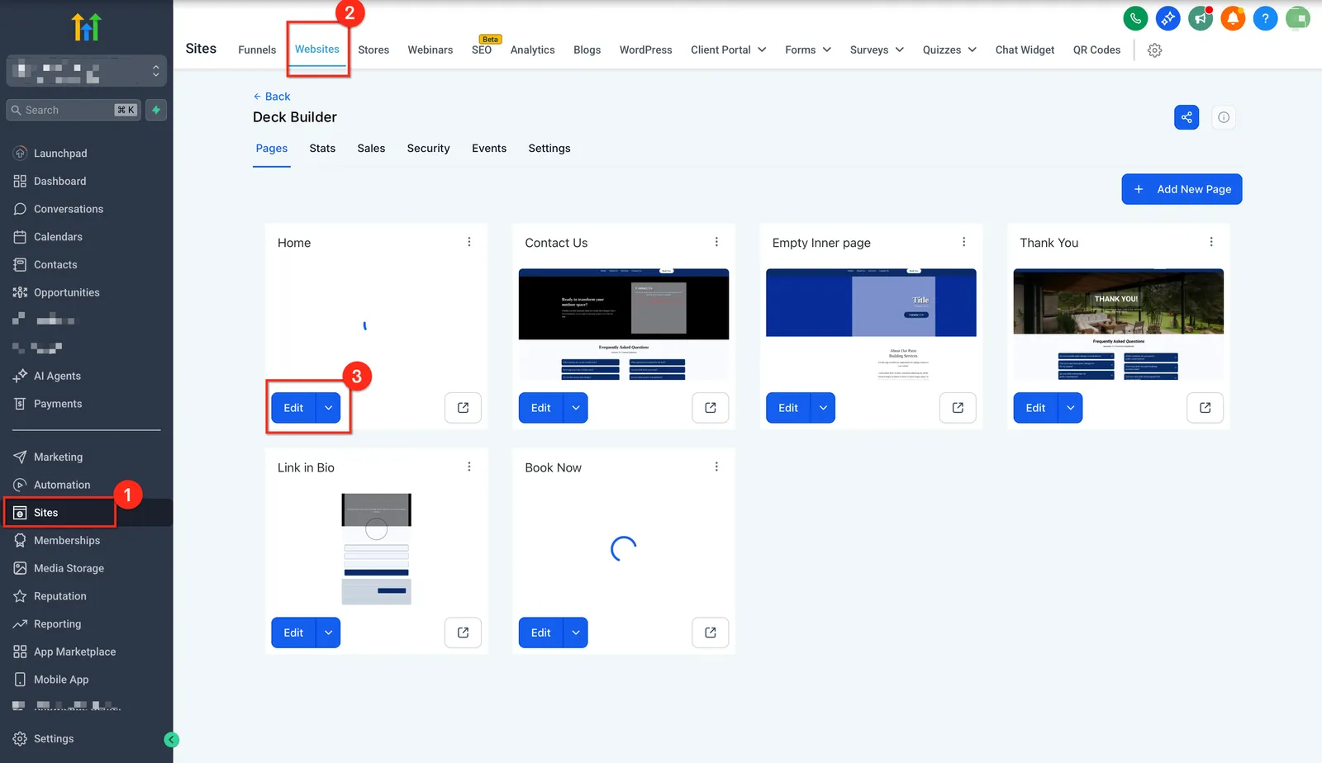Viewport: 1322px width, 763px height.
Task: Click the Add New Page button
Action: [x=1182, y=189]
